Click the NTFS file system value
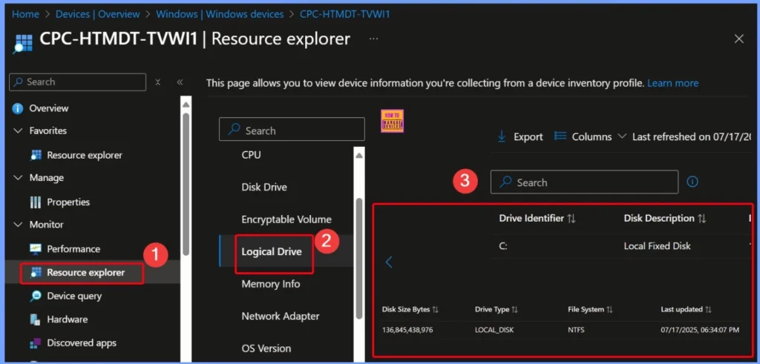Screen dimensions: 760x364 coord(577,330)
